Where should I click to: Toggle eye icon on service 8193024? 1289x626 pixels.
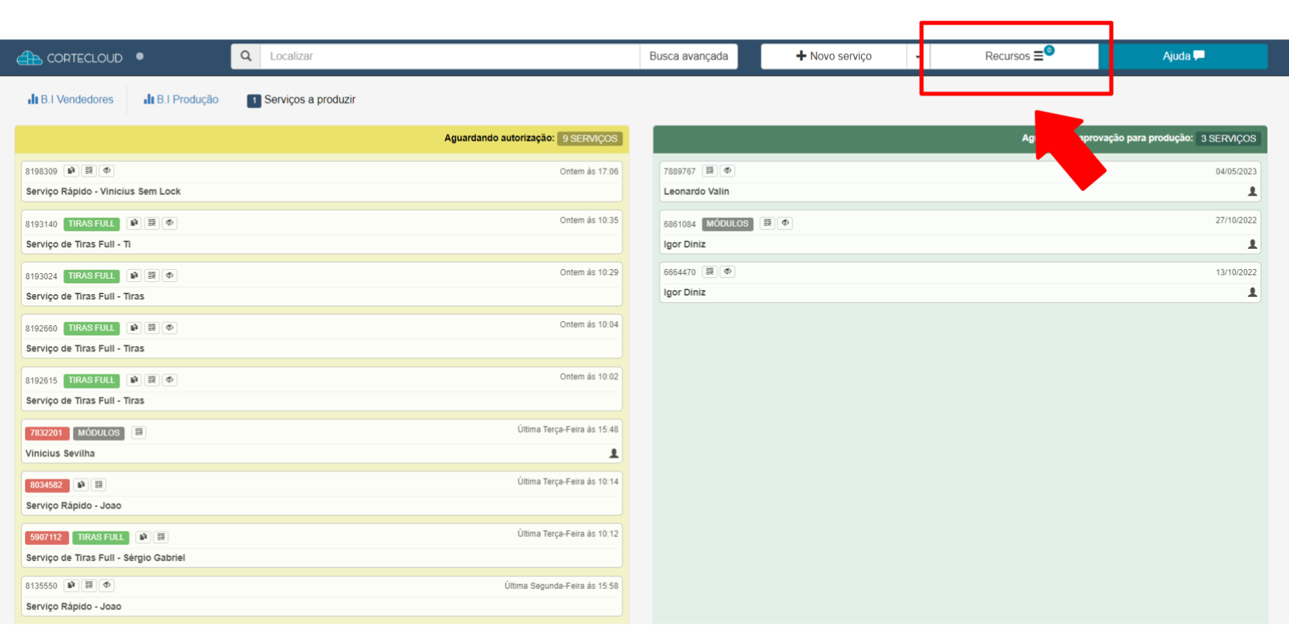(x=170, y=275)
